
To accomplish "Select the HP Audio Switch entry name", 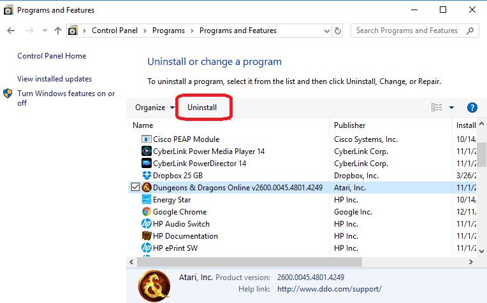I will pyautogui.click(x=181, y=224).
